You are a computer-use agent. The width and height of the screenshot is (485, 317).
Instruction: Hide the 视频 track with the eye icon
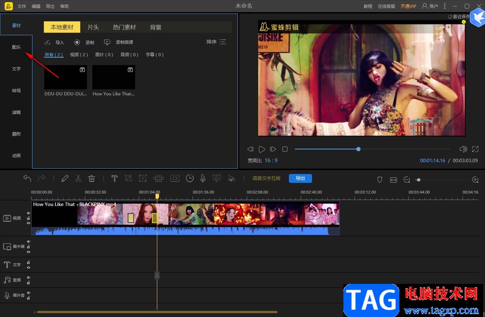29,223
